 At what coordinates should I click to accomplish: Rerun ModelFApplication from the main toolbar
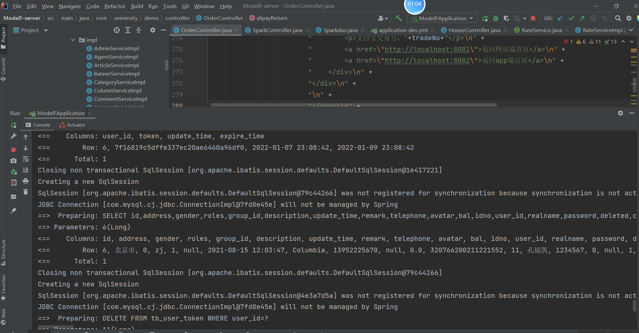485,18
